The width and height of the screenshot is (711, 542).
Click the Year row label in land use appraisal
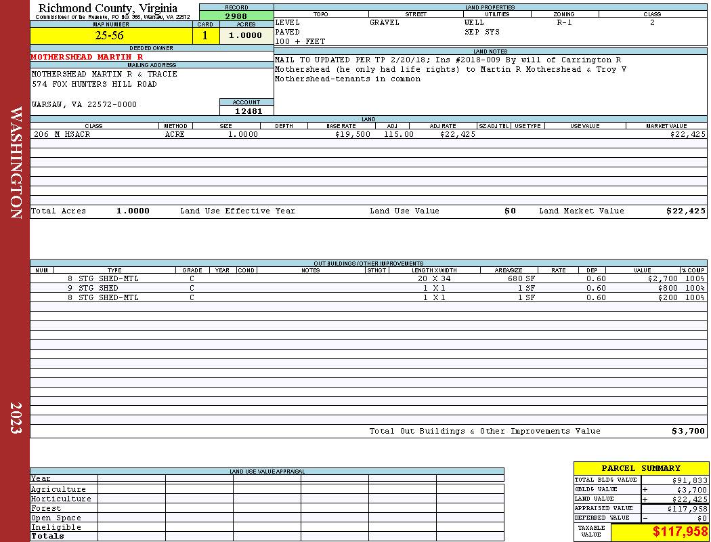coord(41,478)
